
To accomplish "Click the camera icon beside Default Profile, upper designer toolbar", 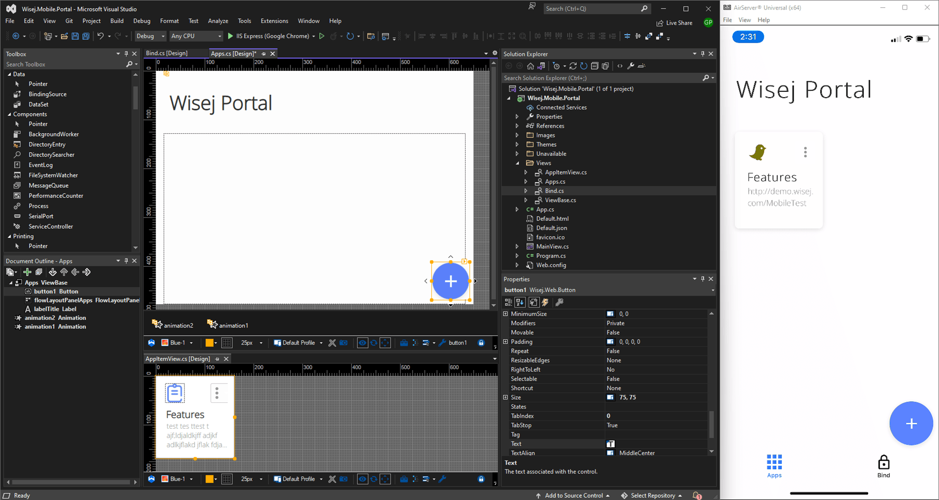I will coord(343,343).
